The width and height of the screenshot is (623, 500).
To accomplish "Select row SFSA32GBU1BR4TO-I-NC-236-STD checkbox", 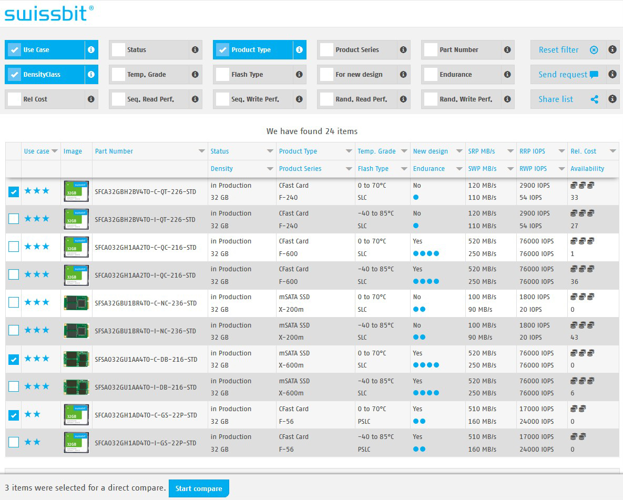I will 14,330.
